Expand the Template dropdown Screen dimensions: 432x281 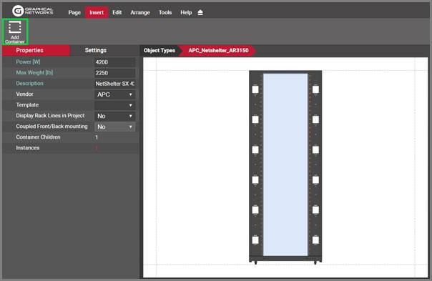point(114,105)
